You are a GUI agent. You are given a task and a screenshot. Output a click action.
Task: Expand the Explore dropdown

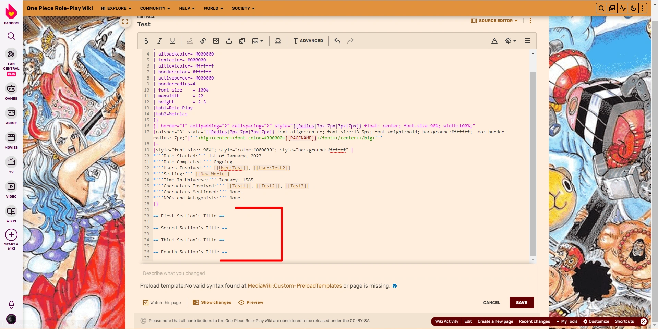(116, 8)
